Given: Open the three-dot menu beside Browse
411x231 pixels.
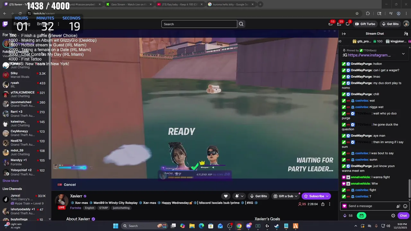Looking at the screenshot, I should pos(58,24).
